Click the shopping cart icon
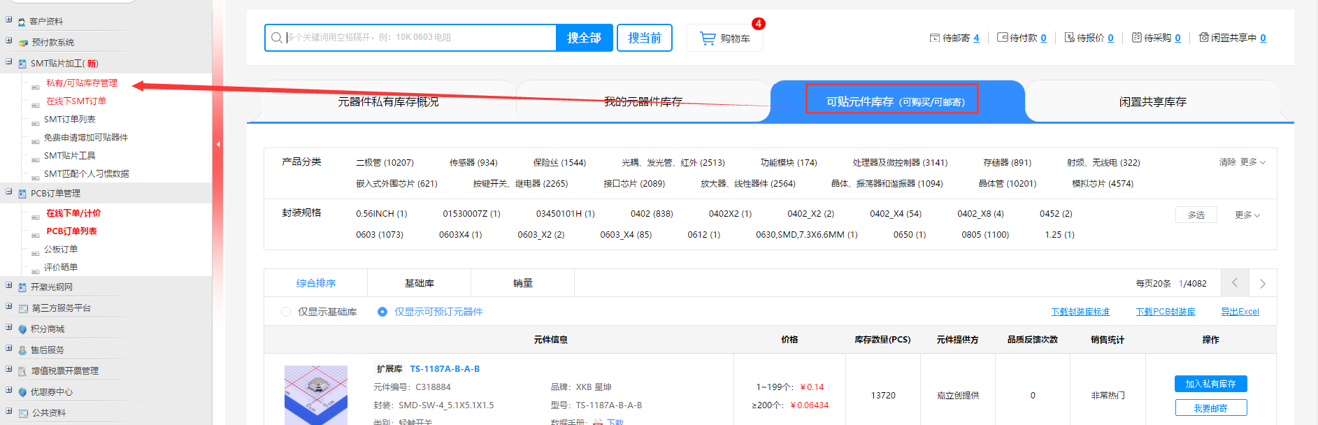 coord(708,38)
